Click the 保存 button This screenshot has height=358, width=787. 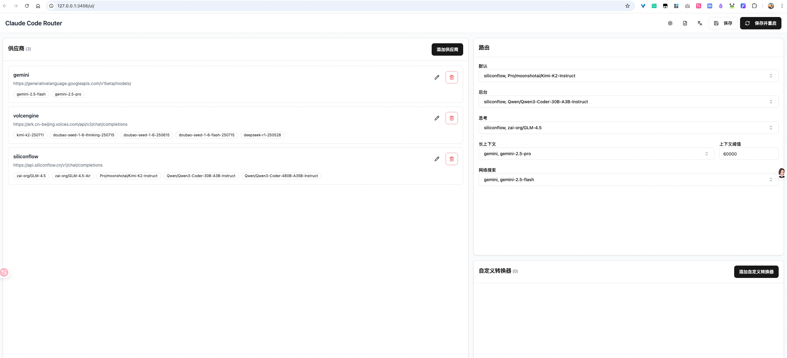723,23
